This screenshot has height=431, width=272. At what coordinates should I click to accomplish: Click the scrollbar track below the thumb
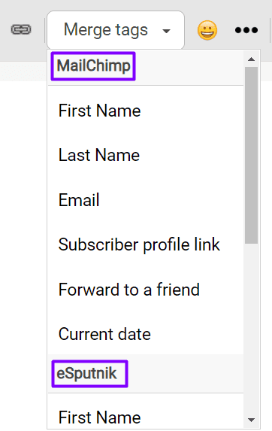point(251,329)
